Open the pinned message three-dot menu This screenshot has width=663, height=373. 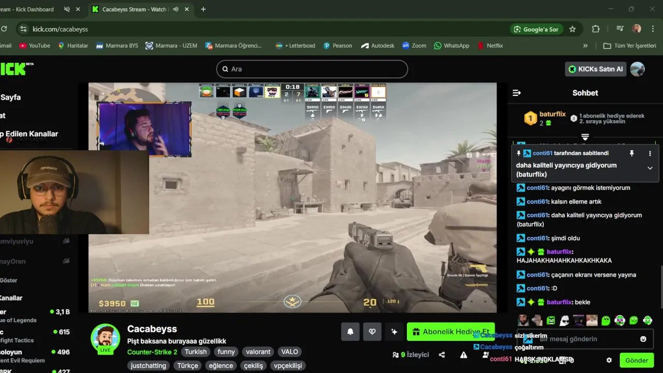point(650,153)
